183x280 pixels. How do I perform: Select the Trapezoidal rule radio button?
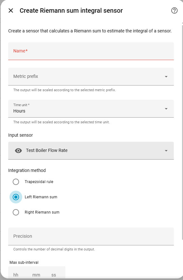(16, 182)
